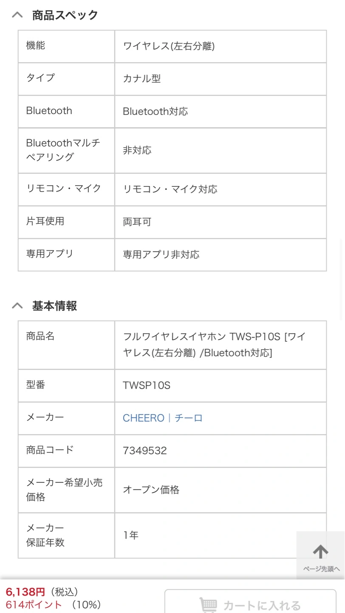The width and height of the screenshot is (345, 613).
Task: Click the リモコン・マイク対応 value
Action: coord(170,189)
